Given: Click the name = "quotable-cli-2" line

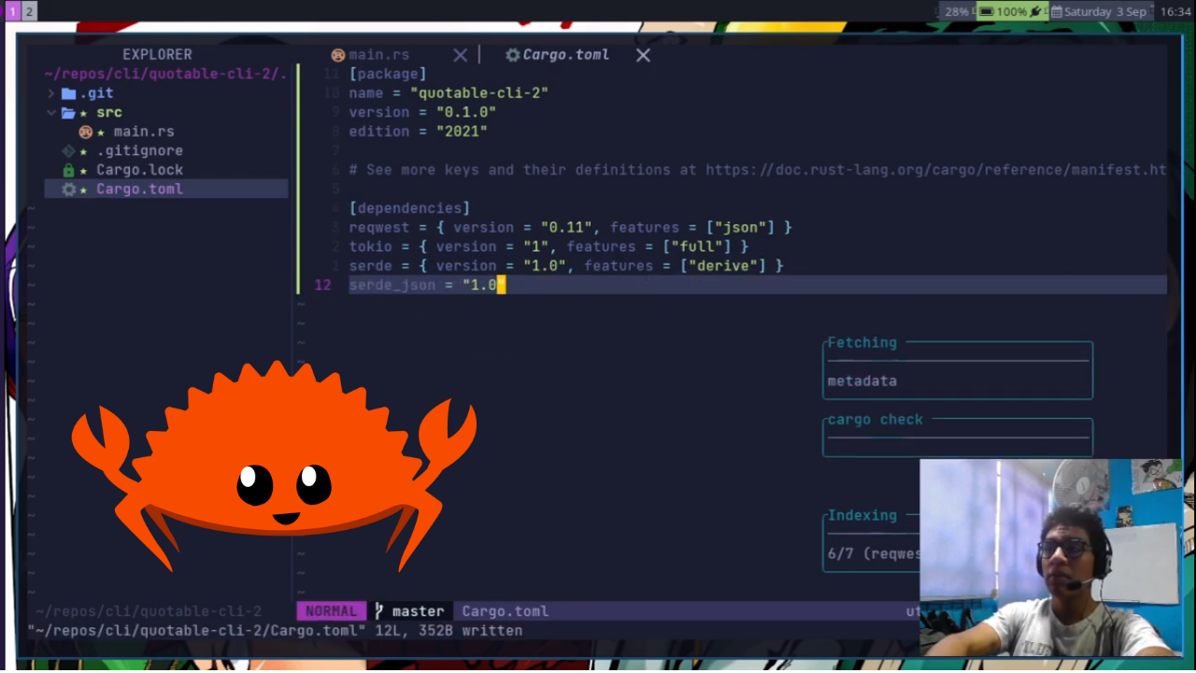Looking at the screenshot, I should click(448, 93).
